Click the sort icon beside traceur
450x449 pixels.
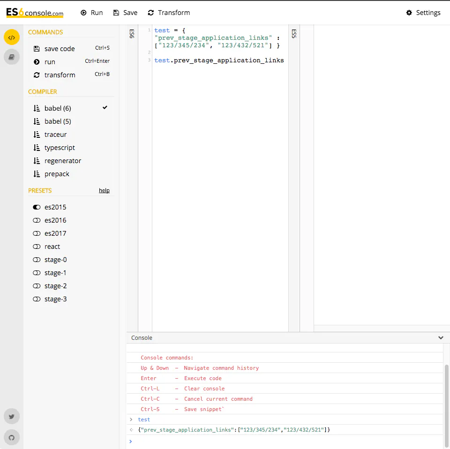click(37, 135)
